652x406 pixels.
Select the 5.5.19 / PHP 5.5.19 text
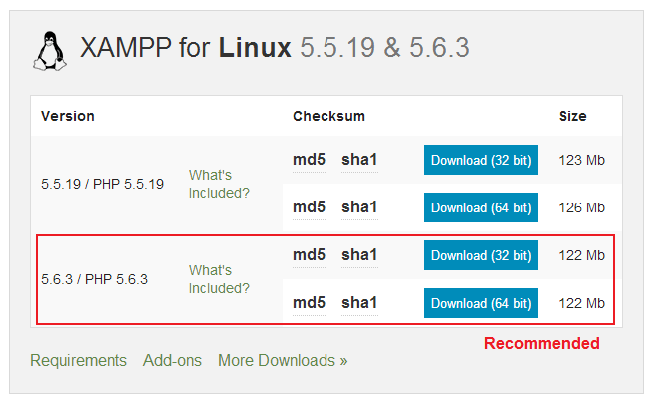coord(102,184)
